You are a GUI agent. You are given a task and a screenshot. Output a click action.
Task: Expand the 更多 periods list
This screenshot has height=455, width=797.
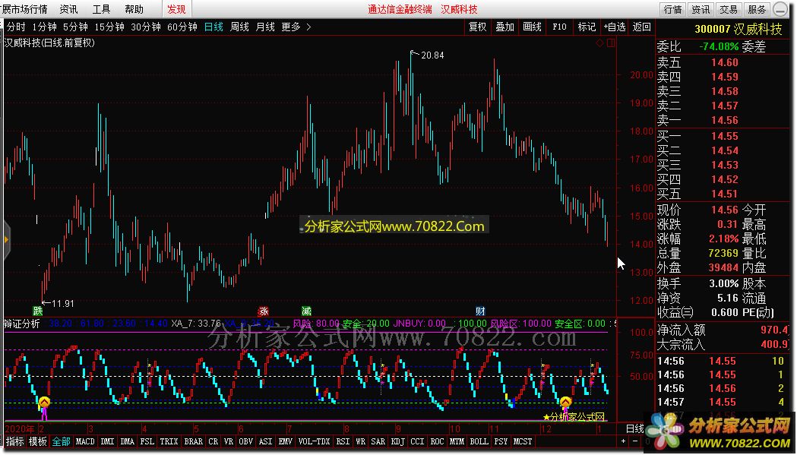pyautogui.click(x=296, y=27)
